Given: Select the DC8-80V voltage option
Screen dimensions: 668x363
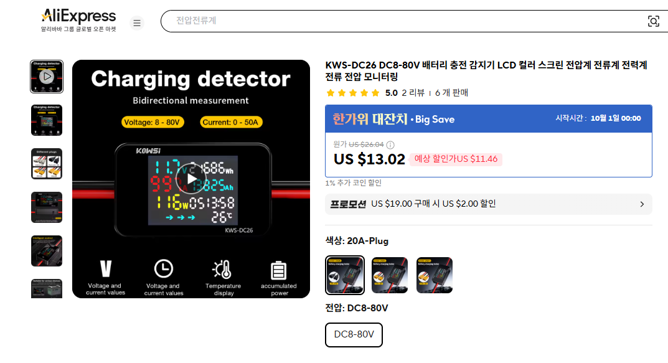Looking at the screenshot, I should coord(354,335).
